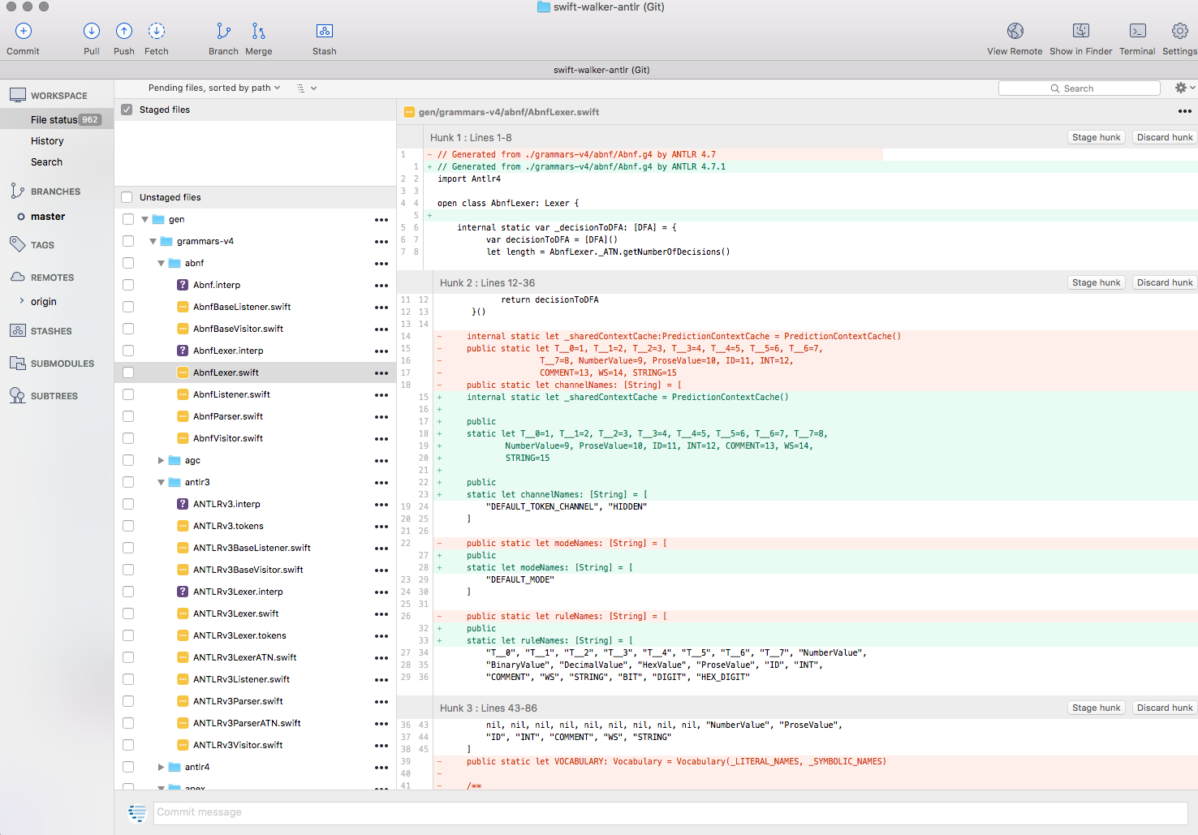Check the AbnfLexer.swift file checkbox
This screenshot has width=1198, height=835.
click(x=128, y=372)
